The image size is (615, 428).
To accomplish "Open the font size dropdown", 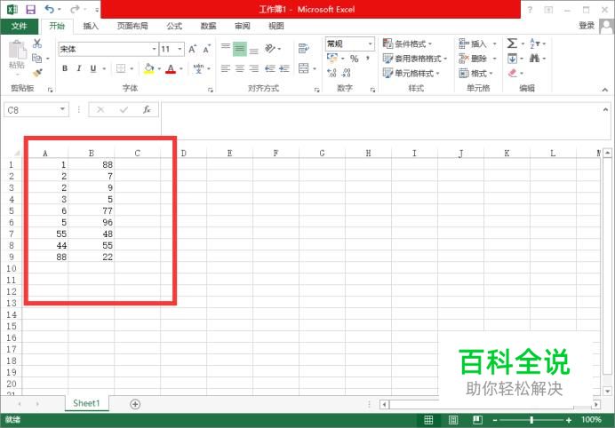I will (180, 49).
